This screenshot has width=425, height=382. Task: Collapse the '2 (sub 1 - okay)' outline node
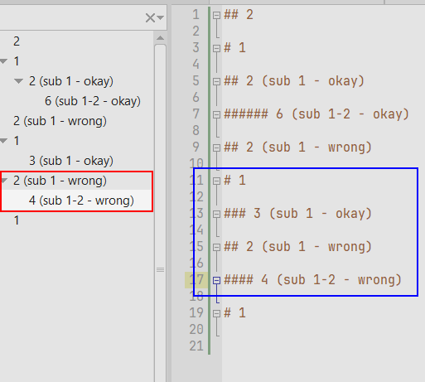click(x=18, y=81)
